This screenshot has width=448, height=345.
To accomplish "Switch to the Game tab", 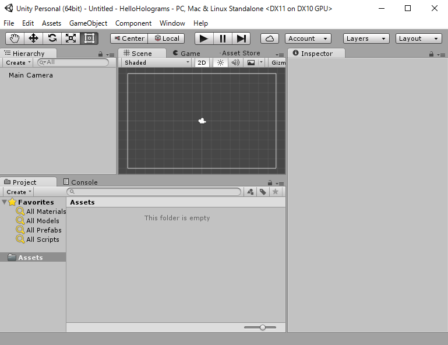I will tap(187, 53).
